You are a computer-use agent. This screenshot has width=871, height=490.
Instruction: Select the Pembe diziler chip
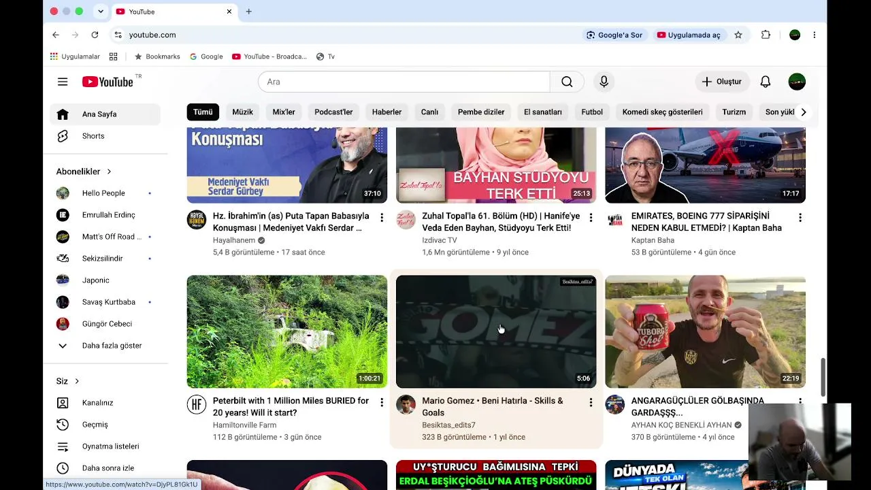(481, 112)
